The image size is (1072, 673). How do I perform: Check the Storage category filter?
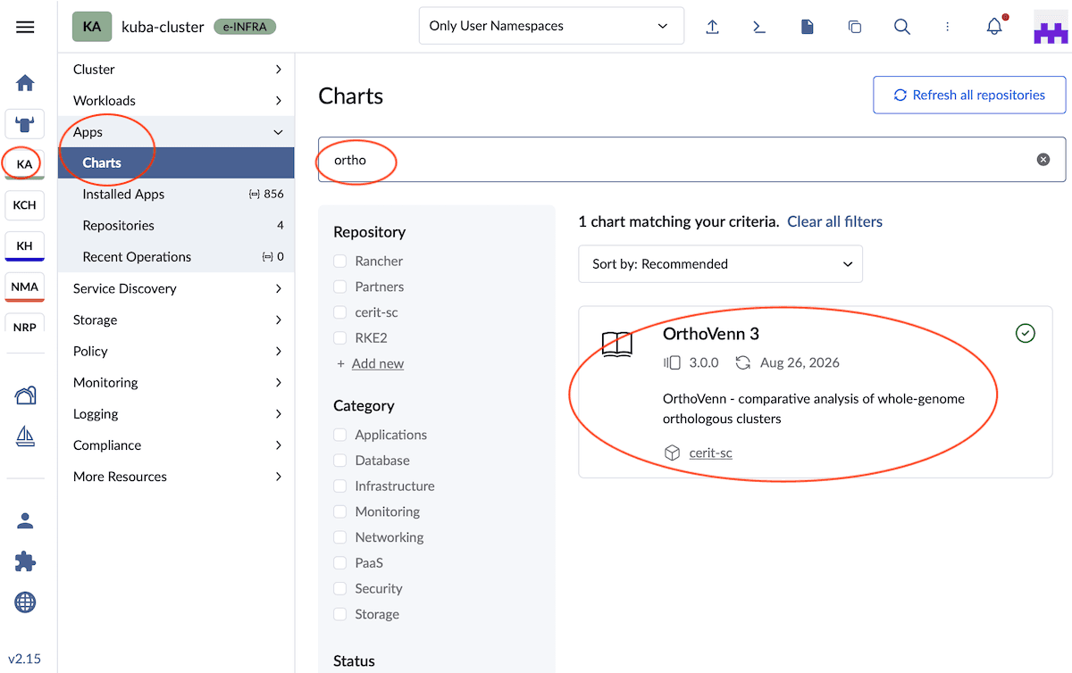[339, 614]
